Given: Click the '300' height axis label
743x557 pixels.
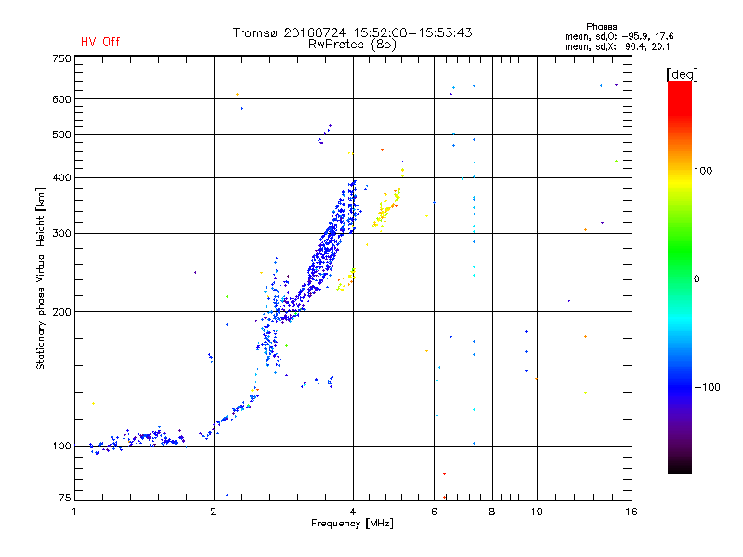Looking at the screenshot, I should click(x=61, y=234).
